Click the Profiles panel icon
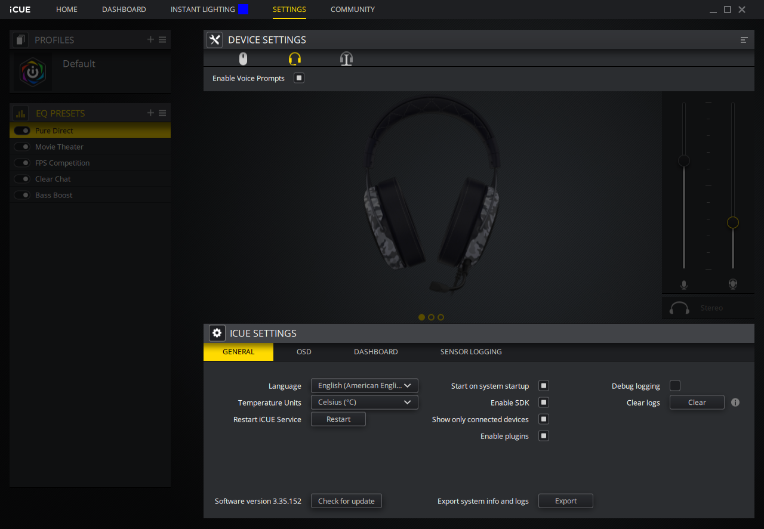The width and height of the screenshot is (764, 529). (21, 40)
